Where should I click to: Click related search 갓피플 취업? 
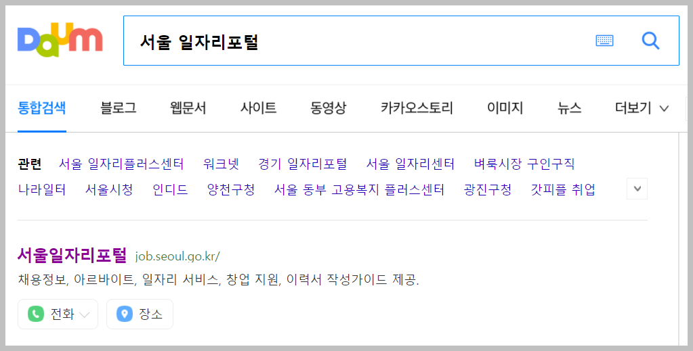coord(563,189)
